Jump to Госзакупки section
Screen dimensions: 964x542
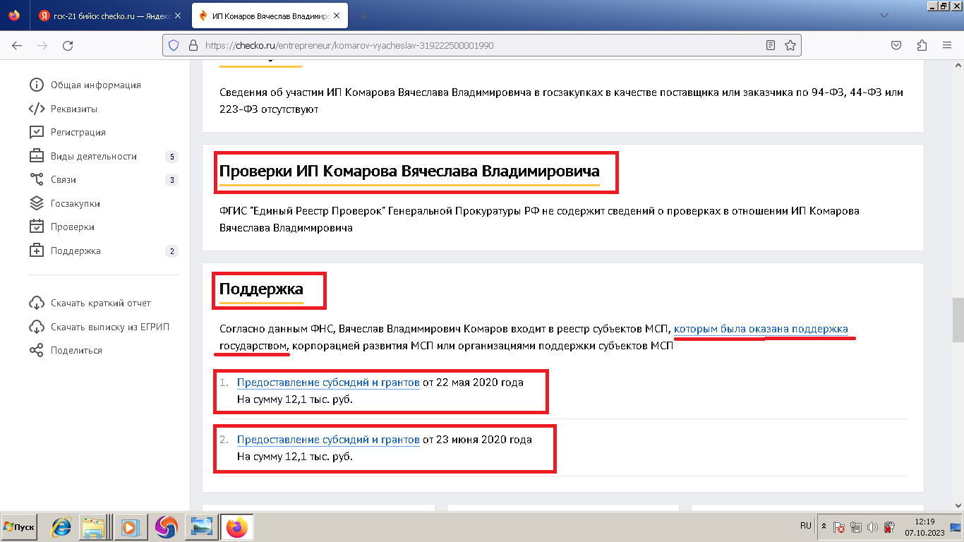click(x=75, y=203)
